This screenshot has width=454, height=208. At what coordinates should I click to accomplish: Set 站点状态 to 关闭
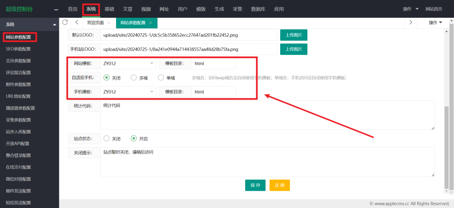[106, 138]
